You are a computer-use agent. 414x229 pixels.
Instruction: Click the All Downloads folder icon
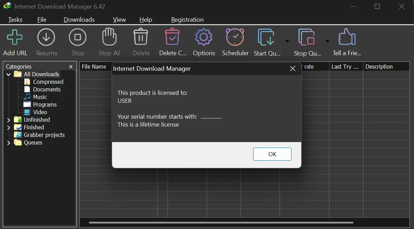click(x=18, y=74)
